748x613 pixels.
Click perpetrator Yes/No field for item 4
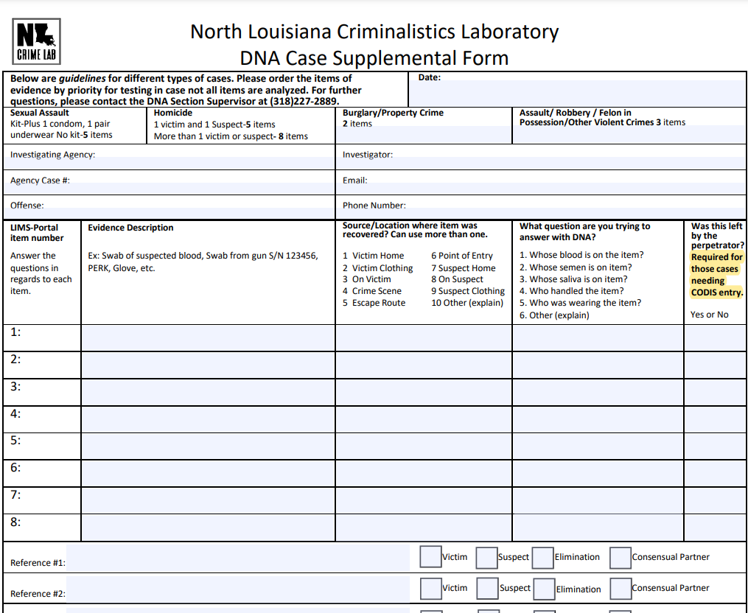(x=715, y=419)
